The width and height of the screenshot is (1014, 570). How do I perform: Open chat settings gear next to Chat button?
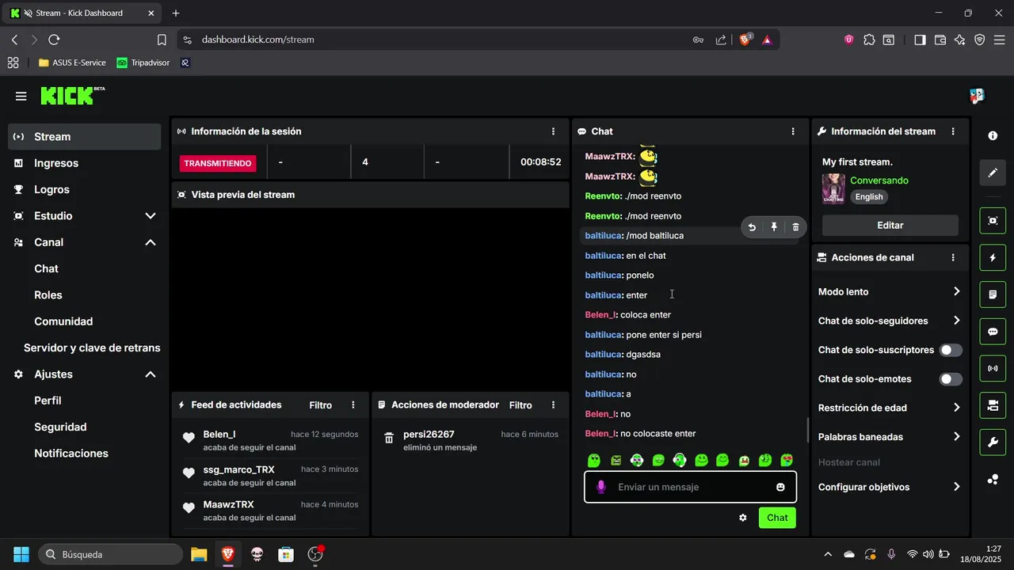click(743, 518)
